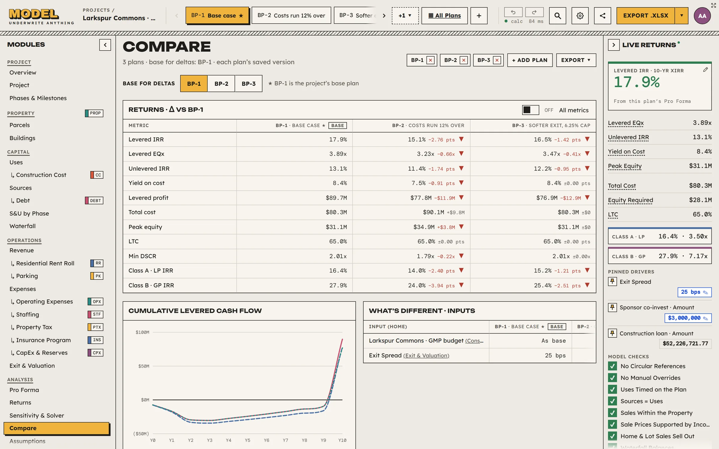Image resolution: width=719 pixels, height=449 pixels.
Task: Toggle Sales Within the Property check
Action: 612,413
